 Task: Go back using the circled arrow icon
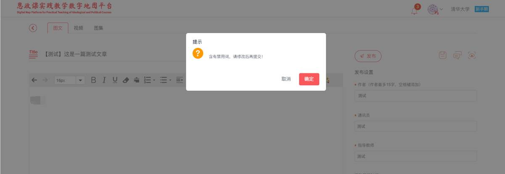point(33,28)
